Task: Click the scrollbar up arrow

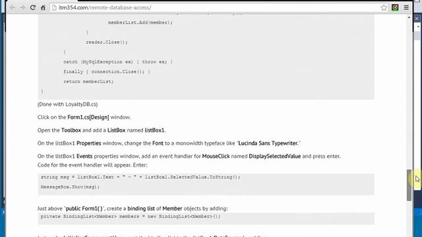Action: [409, 18]
